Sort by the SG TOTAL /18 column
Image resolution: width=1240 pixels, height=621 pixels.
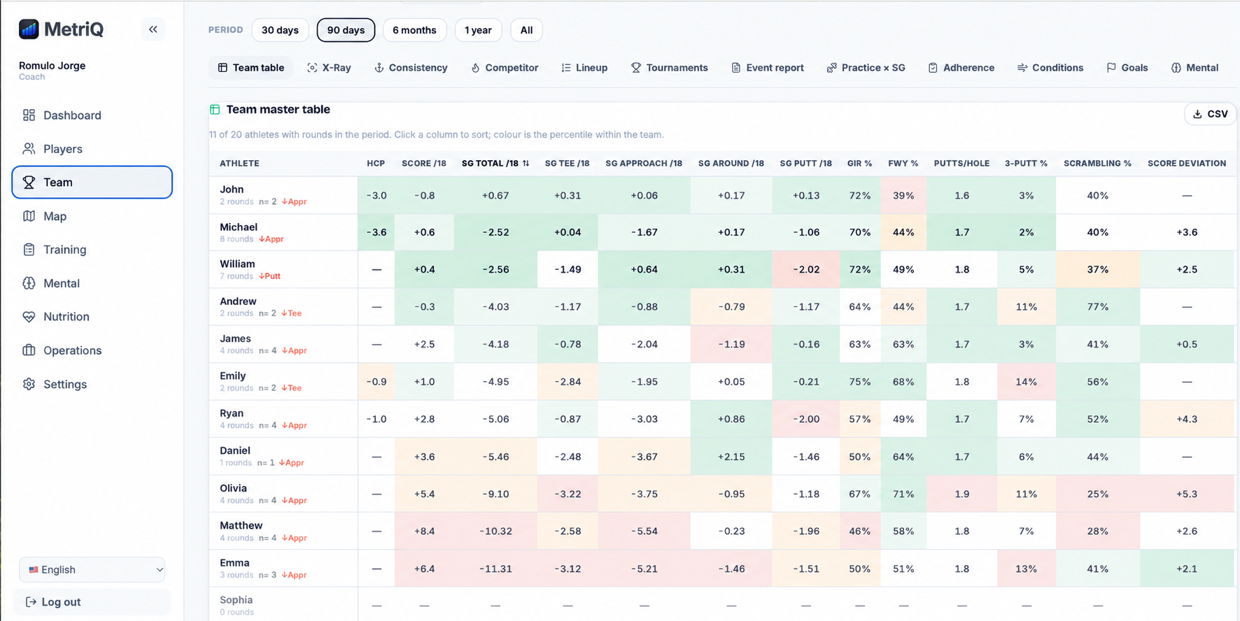point(495,164)
